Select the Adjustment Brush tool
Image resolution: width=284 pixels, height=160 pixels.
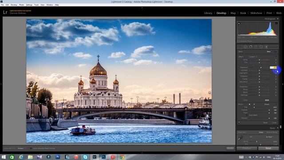point(271,47)
